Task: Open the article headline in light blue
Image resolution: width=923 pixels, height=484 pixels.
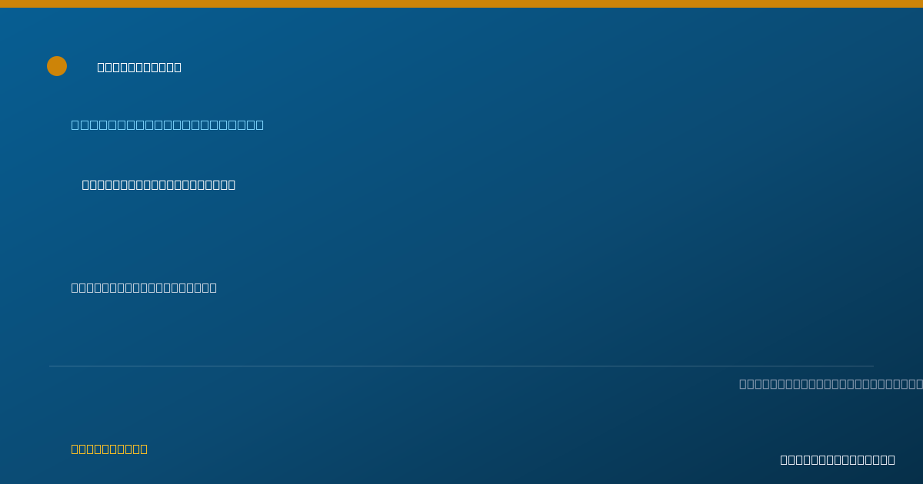Action: click(x=168, y=124)
